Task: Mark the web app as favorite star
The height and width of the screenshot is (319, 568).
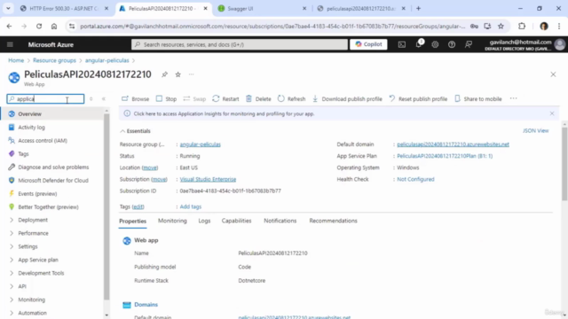Action: pyautogui.click(x=177, y=74)
